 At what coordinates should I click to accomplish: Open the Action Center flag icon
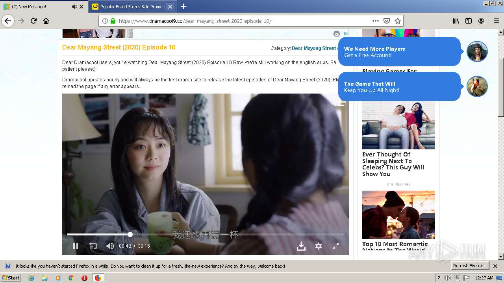(x=466, y=278)
